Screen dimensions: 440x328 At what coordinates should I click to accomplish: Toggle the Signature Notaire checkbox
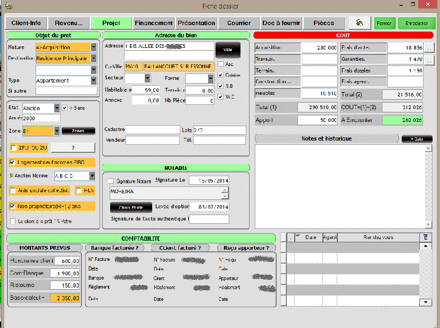111,181
